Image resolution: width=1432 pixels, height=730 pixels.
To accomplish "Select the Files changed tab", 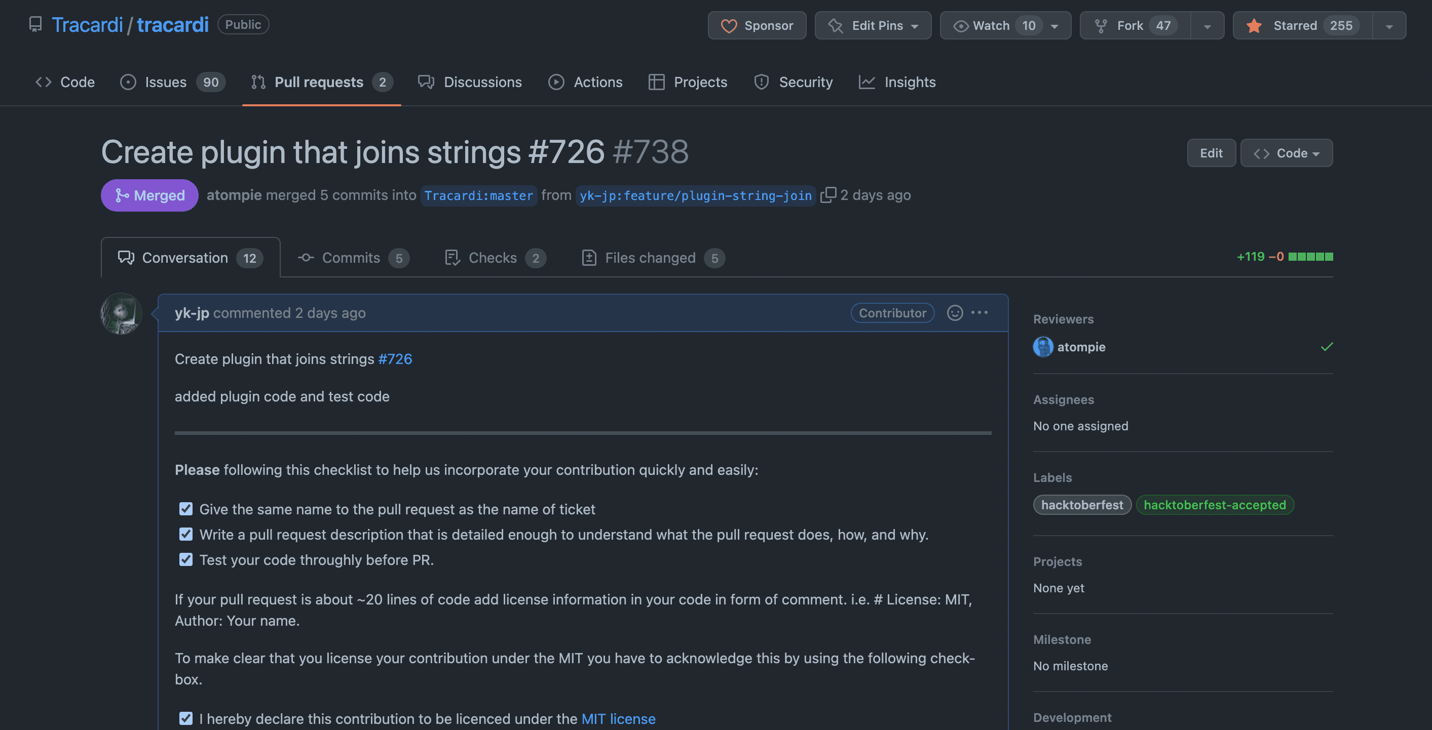I will click(x=653, y=258).
